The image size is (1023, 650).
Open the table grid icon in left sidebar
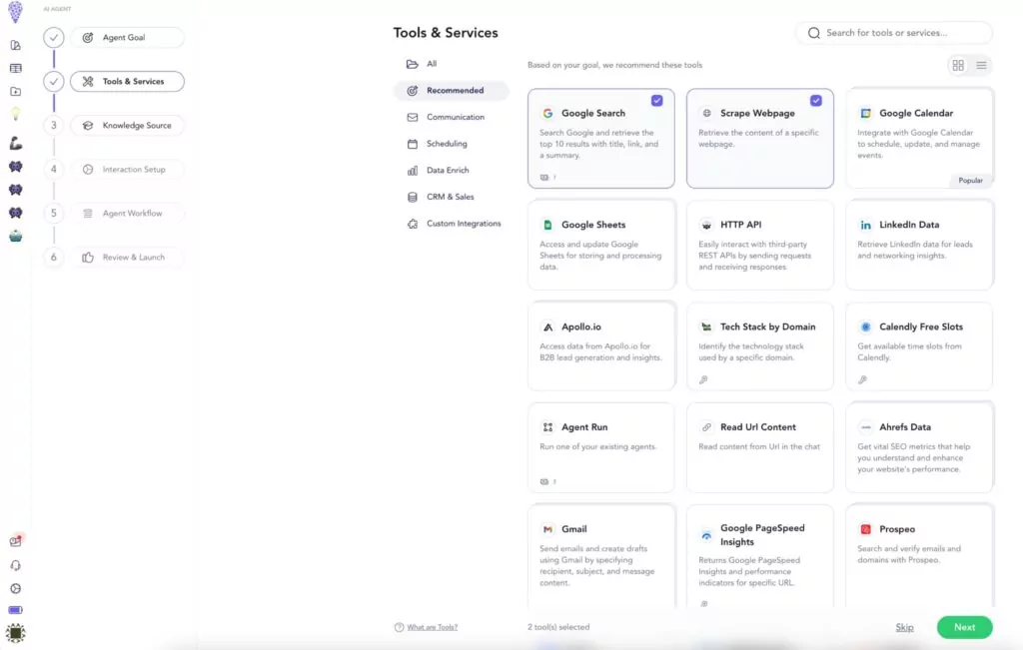[x=16, y=69]
